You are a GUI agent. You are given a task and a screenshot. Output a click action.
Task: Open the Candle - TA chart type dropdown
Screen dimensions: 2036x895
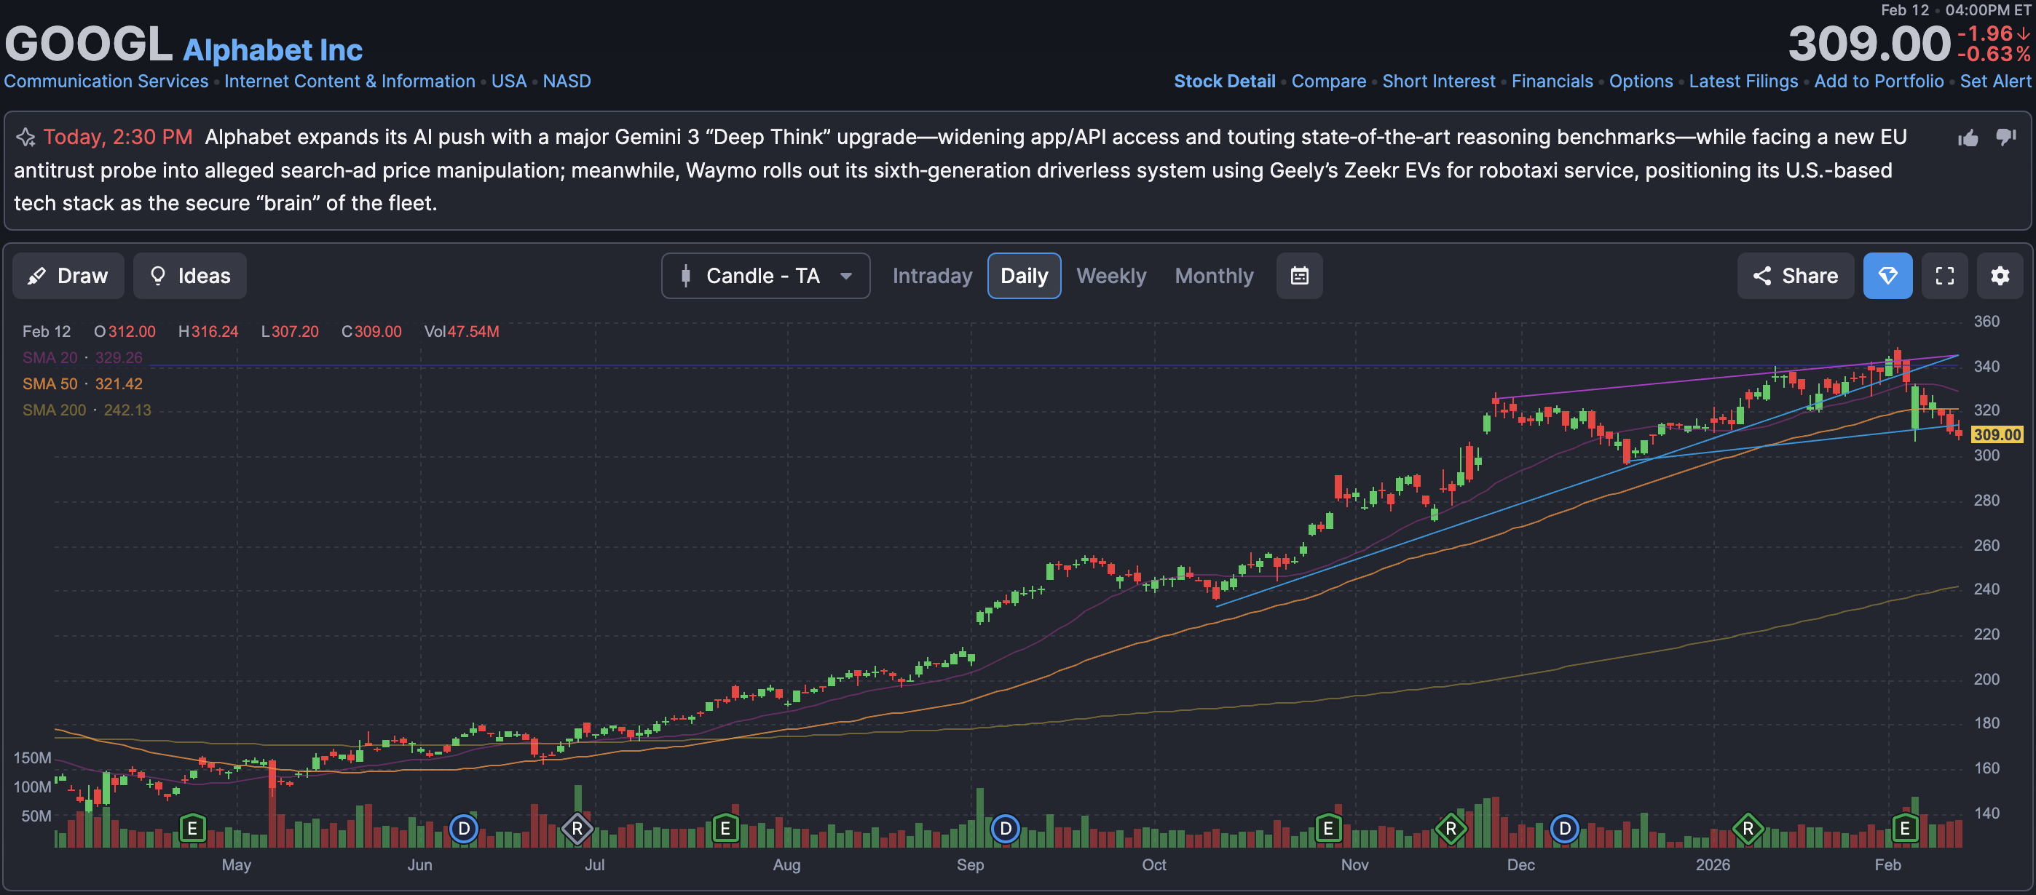coord(762,276)
